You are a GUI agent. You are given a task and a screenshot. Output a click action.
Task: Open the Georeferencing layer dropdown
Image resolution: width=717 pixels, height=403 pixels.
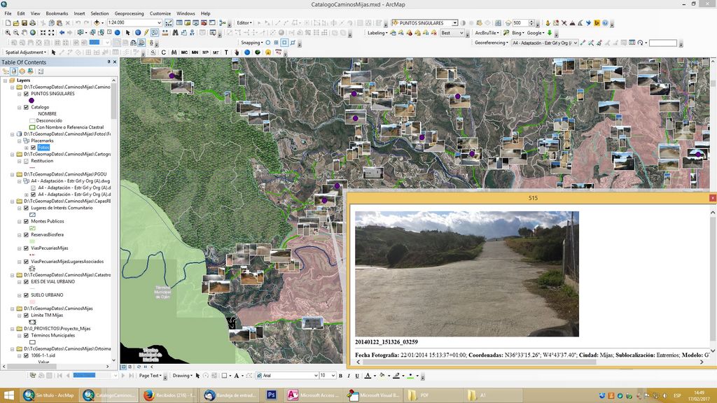coord(575,43)
